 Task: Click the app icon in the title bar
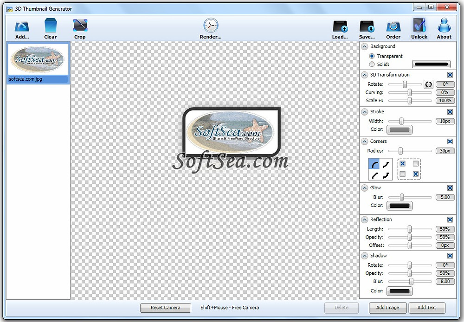9,9
